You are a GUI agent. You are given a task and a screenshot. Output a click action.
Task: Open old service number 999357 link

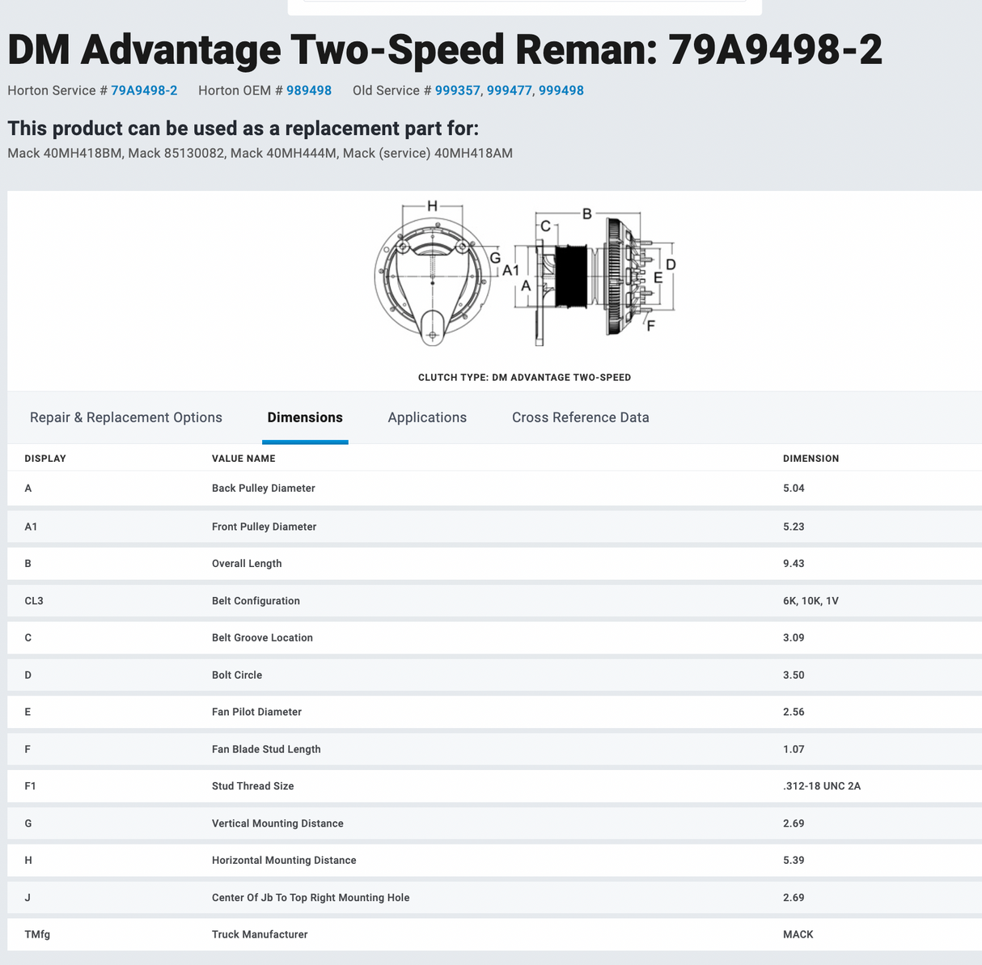(x=457, y=91)
